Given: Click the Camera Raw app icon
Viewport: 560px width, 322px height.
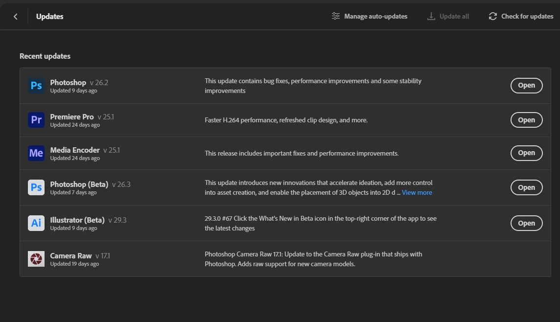Looking at the screenshot, I should point(36,259).
